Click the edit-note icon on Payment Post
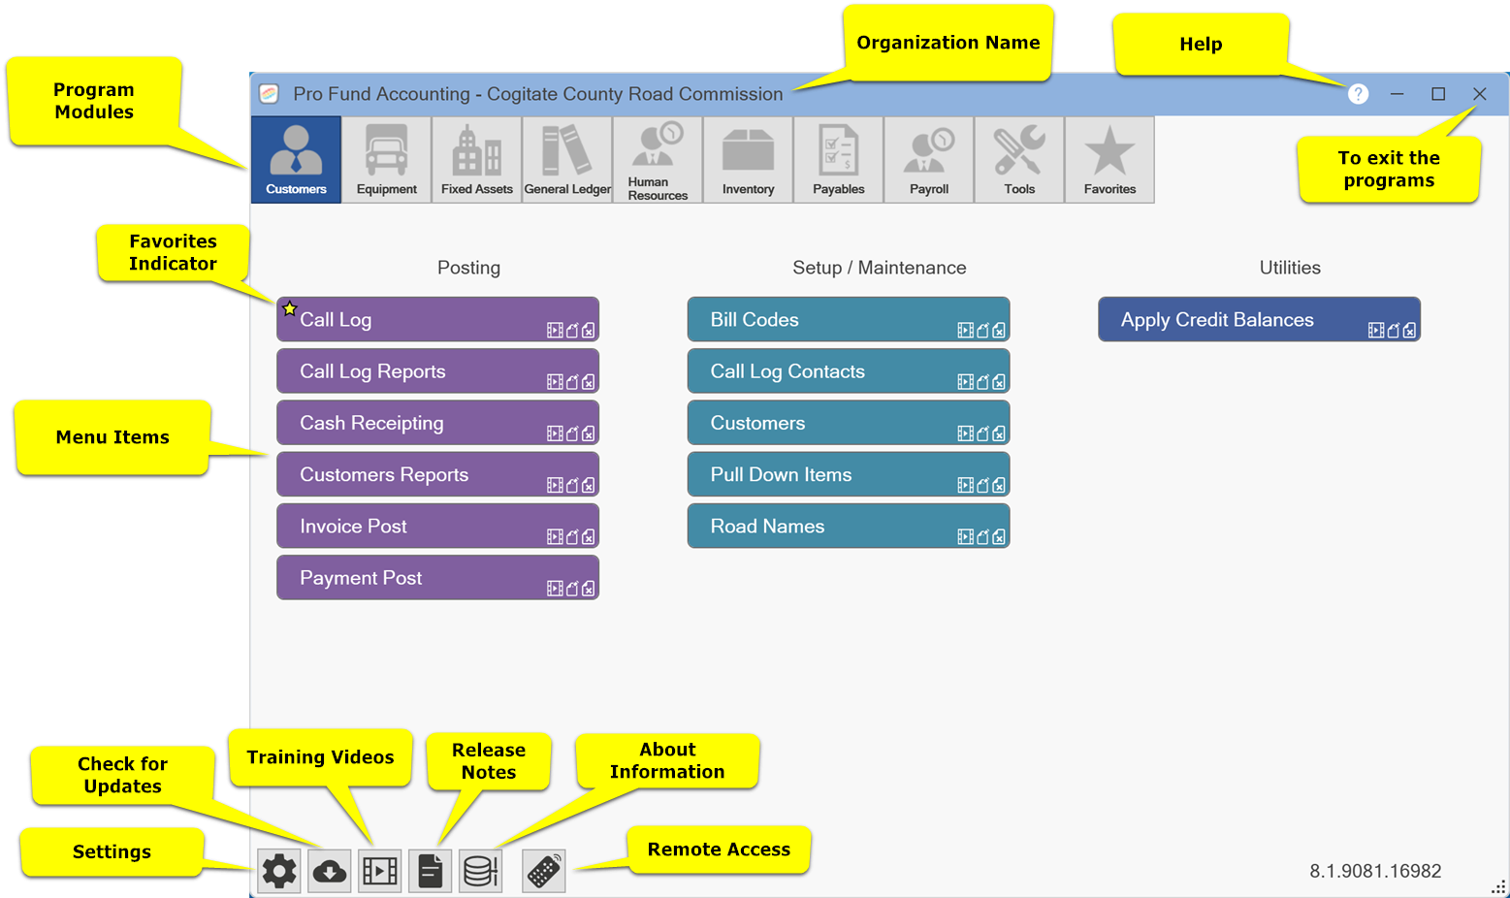 point(572,588)
